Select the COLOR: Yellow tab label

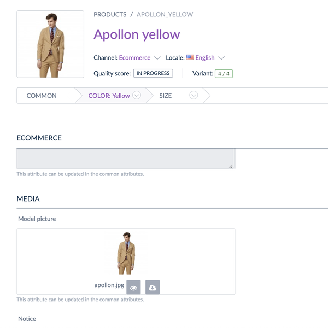pos(109,96)
